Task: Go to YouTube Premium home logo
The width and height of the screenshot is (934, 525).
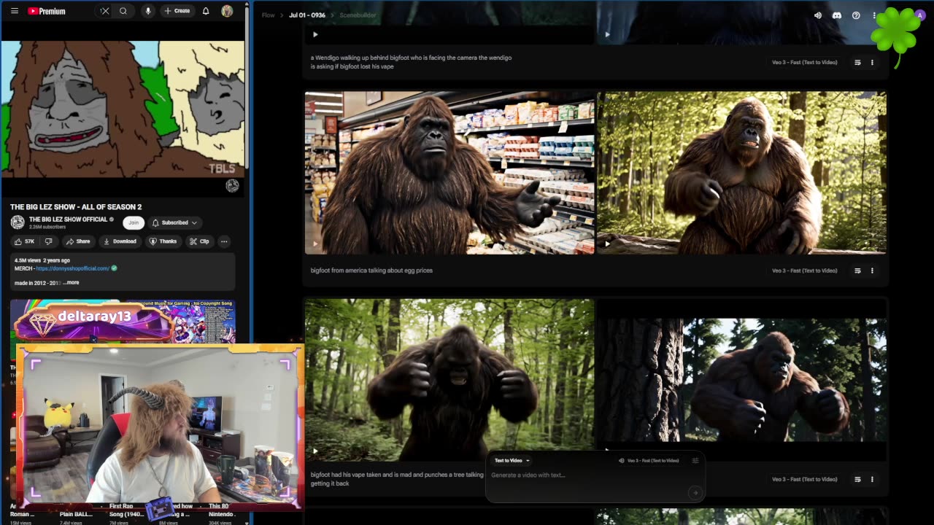Action: [47, 11]
